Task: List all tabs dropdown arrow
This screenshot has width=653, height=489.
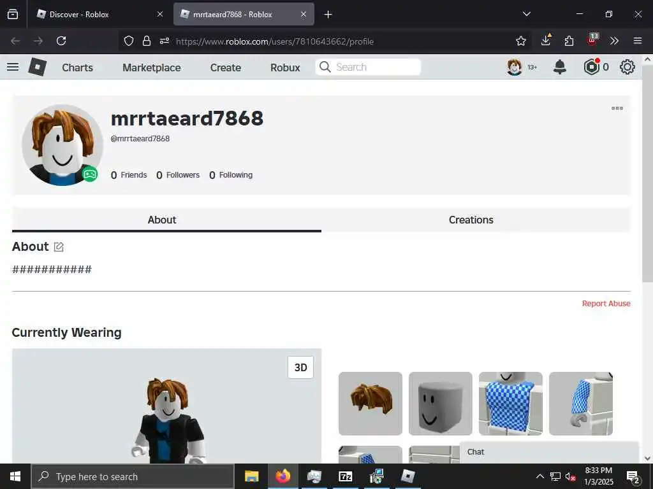Action: click(526, 14)
